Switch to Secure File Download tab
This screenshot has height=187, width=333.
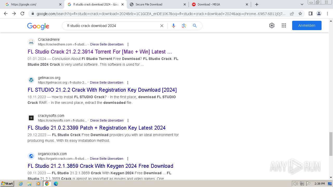click(x=157, y=4)
